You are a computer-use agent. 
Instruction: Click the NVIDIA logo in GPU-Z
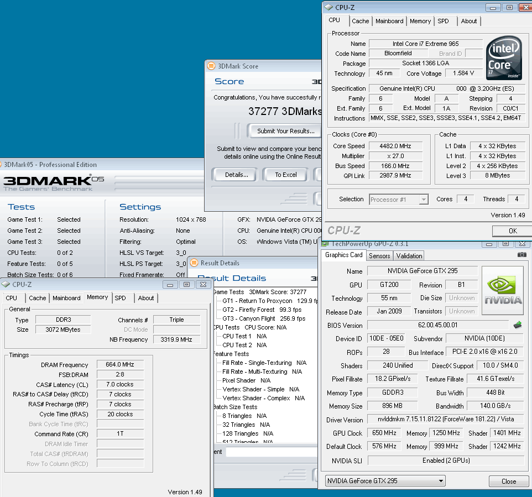pyautogui.click(x=503, y=291)
